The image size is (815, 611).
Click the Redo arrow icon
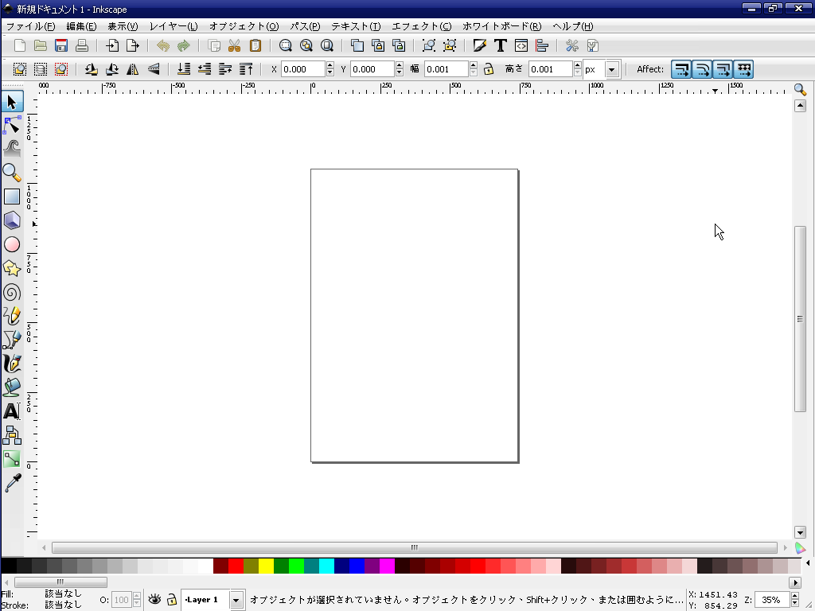[x=184, y=45]
